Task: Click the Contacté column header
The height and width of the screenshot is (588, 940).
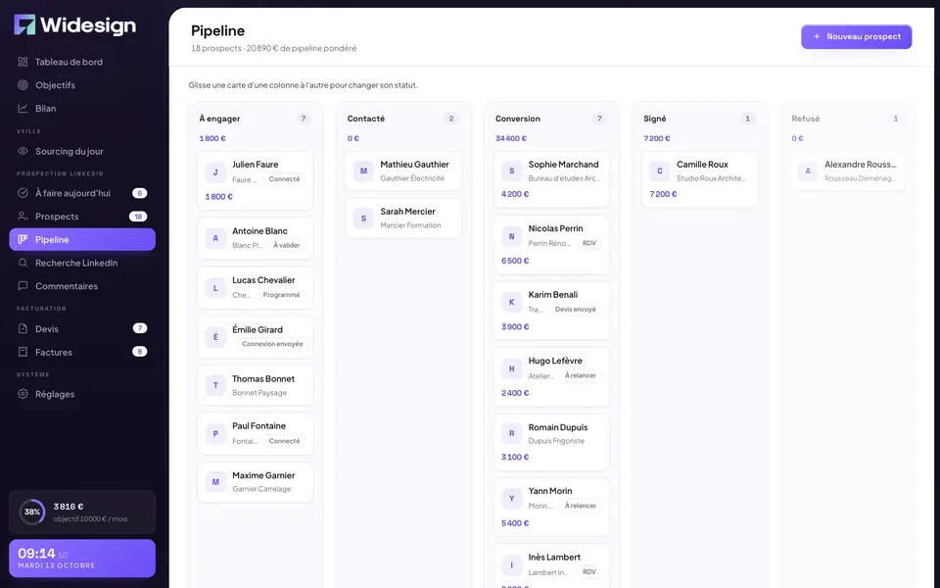Action: tap(365, 119)
